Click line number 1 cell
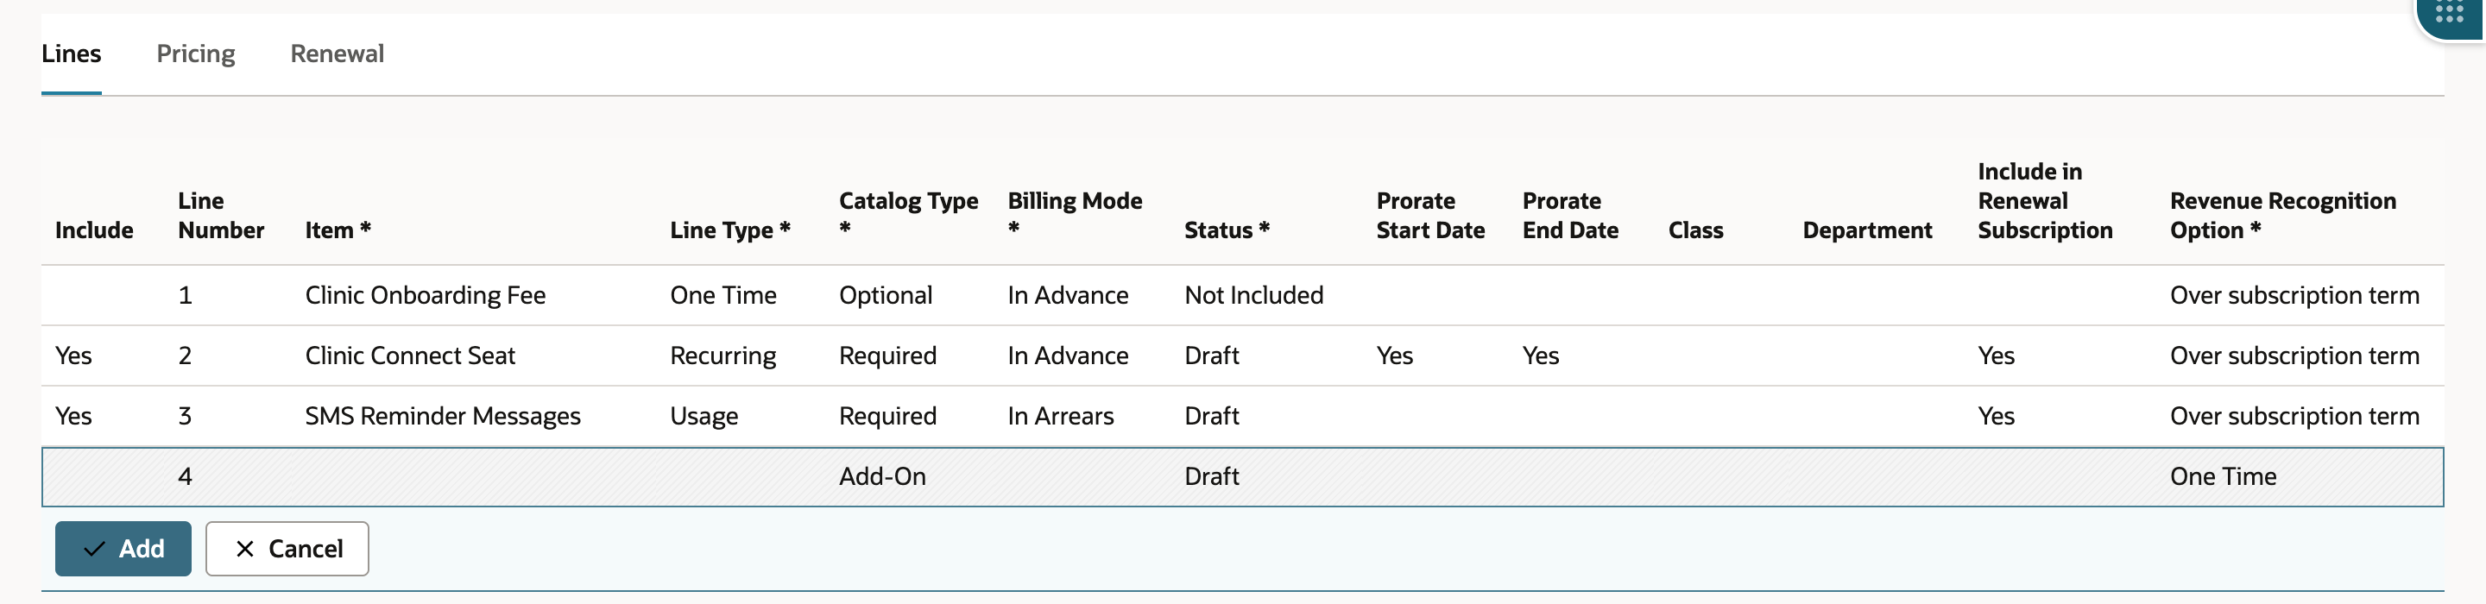The image size is (2486, 604). click(185, 295)
